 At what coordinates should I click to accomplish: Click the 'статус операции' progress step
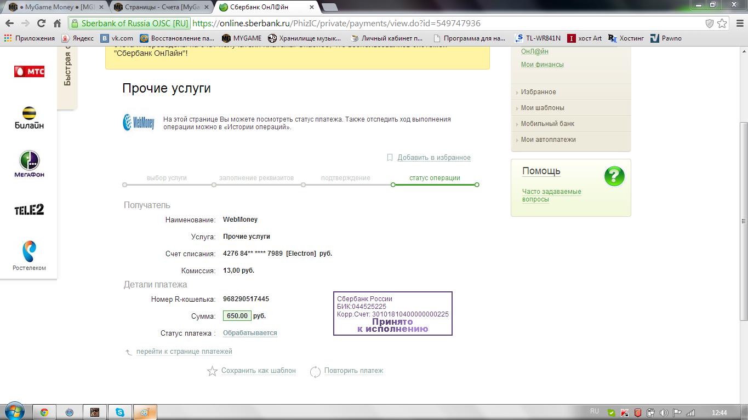click(435, 178)
